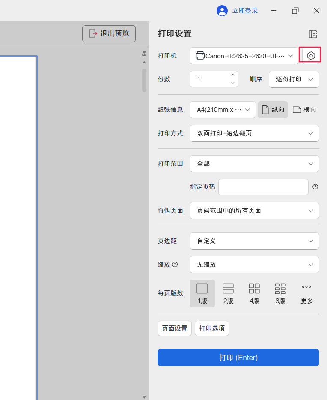Choose 纵向 portrait orientation

click(273, 110)
